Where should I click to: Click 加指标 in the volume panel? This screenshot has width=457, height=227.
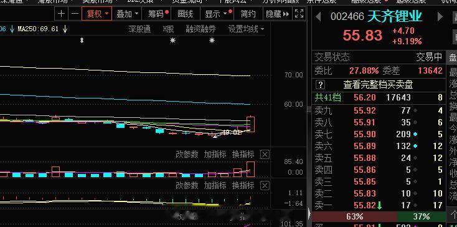coord(215,155)
